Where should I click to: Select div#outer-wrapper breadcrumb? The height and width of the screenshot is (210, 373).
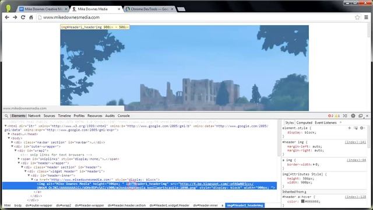(39, 205)
